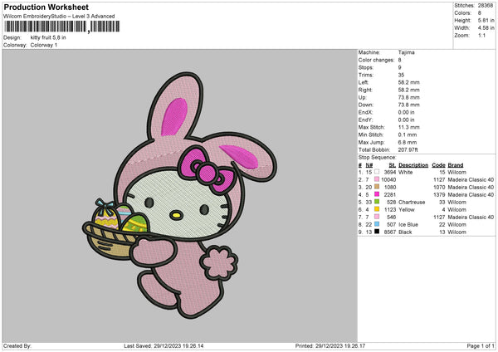Click the 'Right:' measurement label
The height and width of the screenshot is (352, 498).
(365, 90)
